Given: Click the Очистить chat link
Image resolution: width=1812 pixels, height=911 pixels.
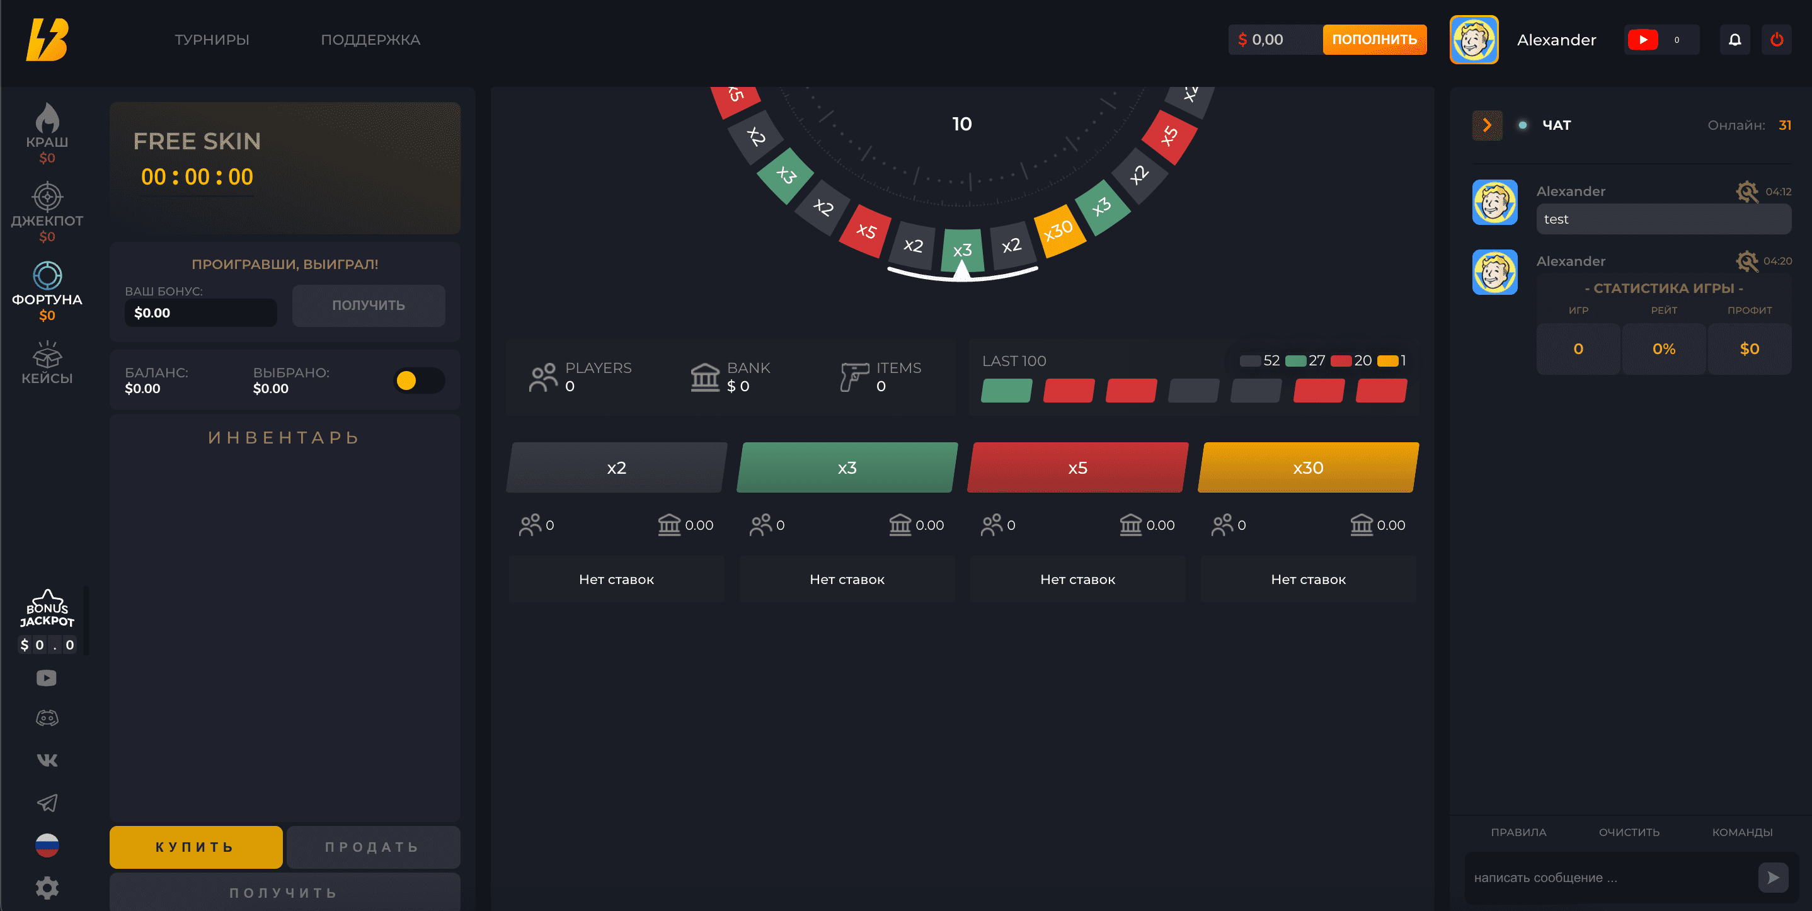Looking at the screenshot, I should pyautogui.click(x=1629, y=832).
